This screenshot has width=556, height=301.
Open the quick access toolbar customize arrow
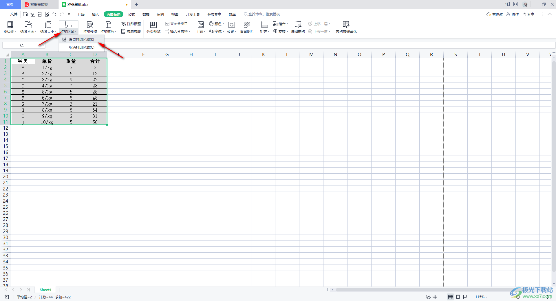(69, 14)
